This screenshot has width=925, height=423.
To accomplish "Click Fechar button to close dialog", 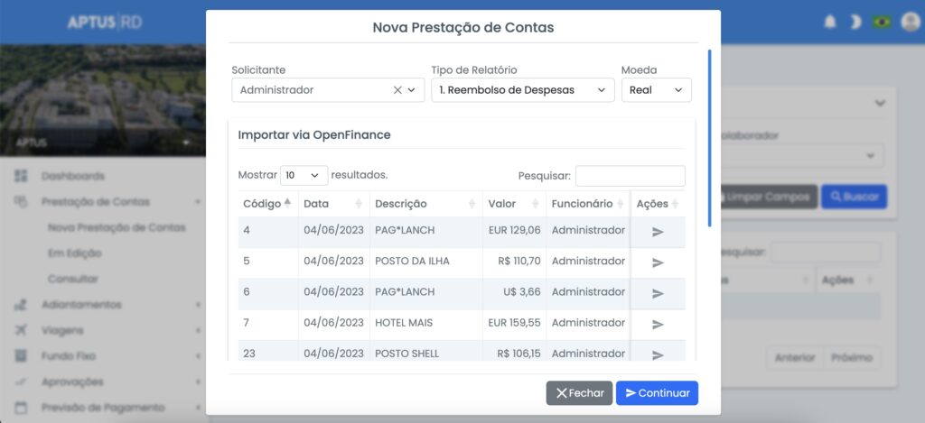I will [579, 393].
